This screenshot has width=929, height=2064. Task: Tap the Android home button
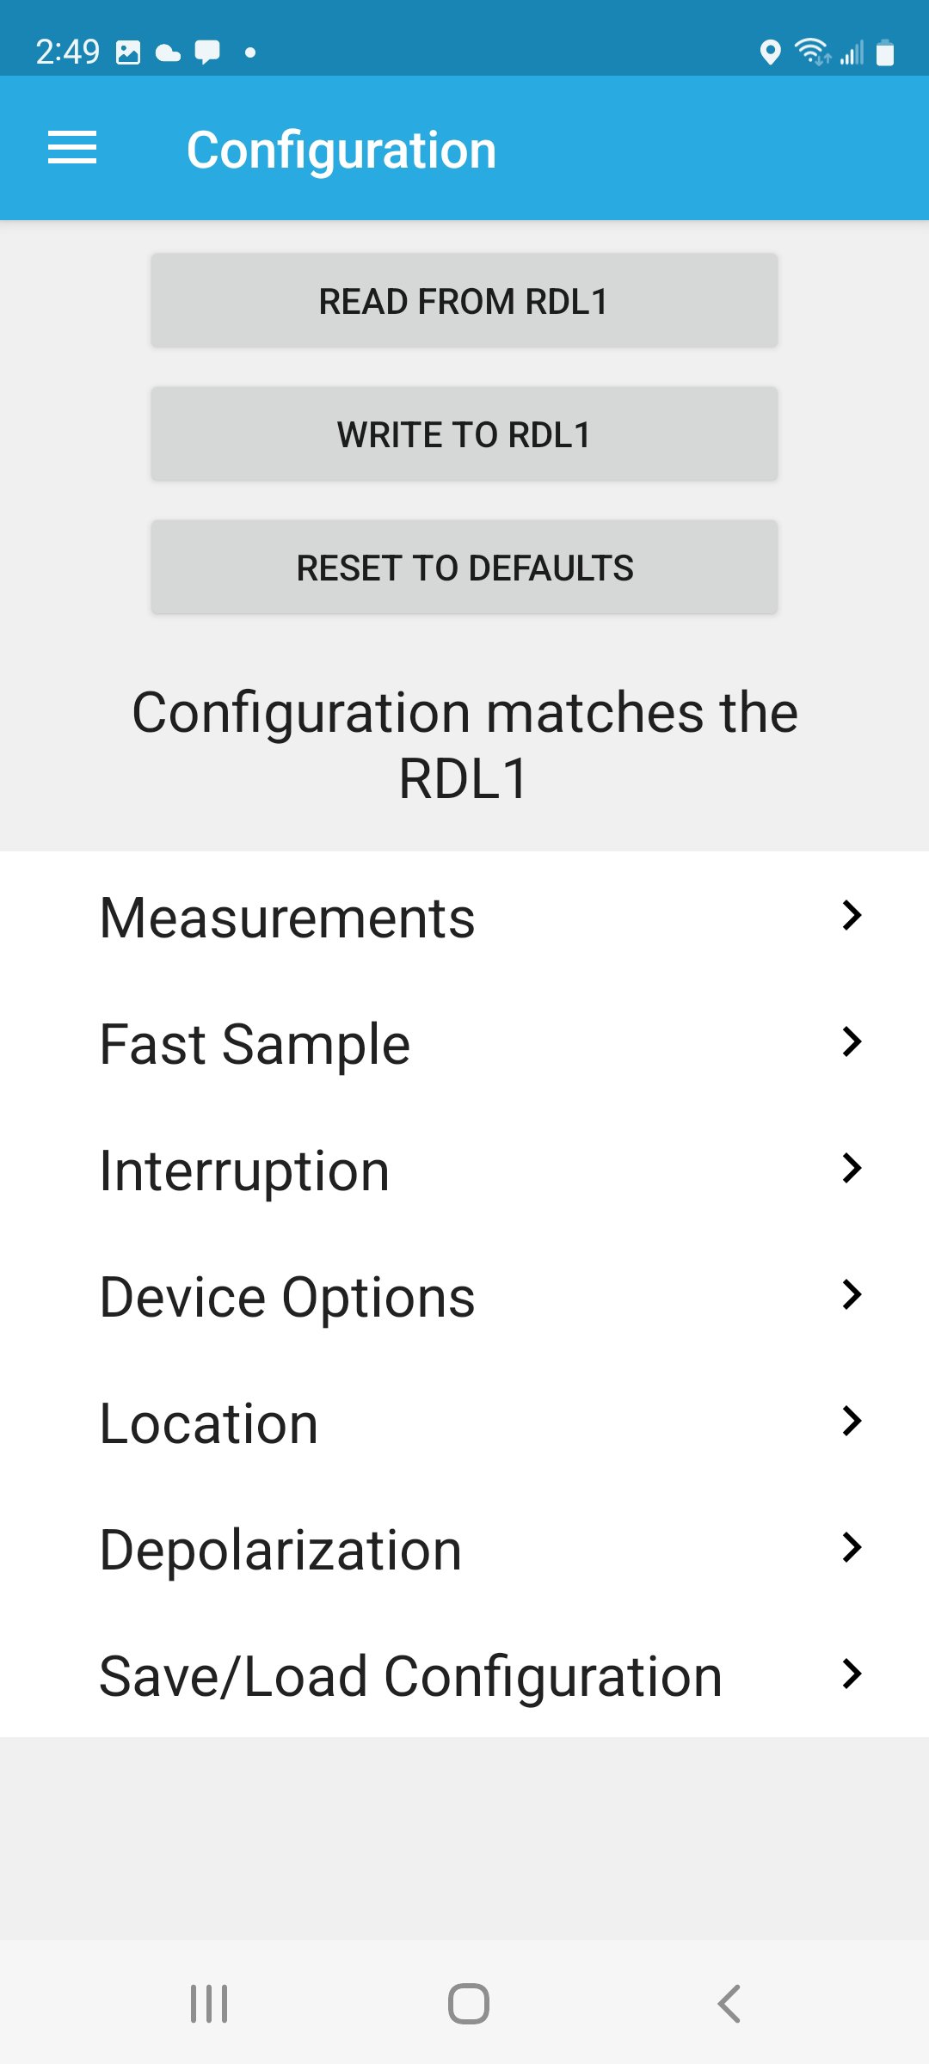coord(469,2004)
